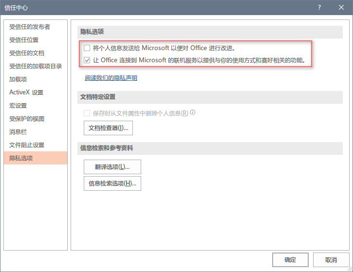Click the Help question mark icon
Screen dimensions: 353x272
point(319,7)
